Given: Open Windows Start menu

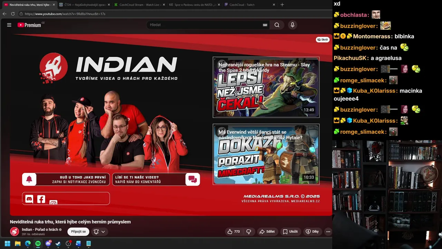Looking at the screenshot, I should pos(7,243).
